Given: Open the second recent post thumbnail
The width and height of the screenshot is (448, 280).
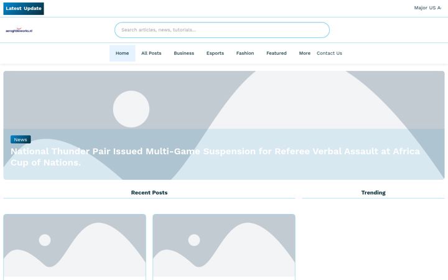Looking at the screenshot, I should [x=224, y=245].
